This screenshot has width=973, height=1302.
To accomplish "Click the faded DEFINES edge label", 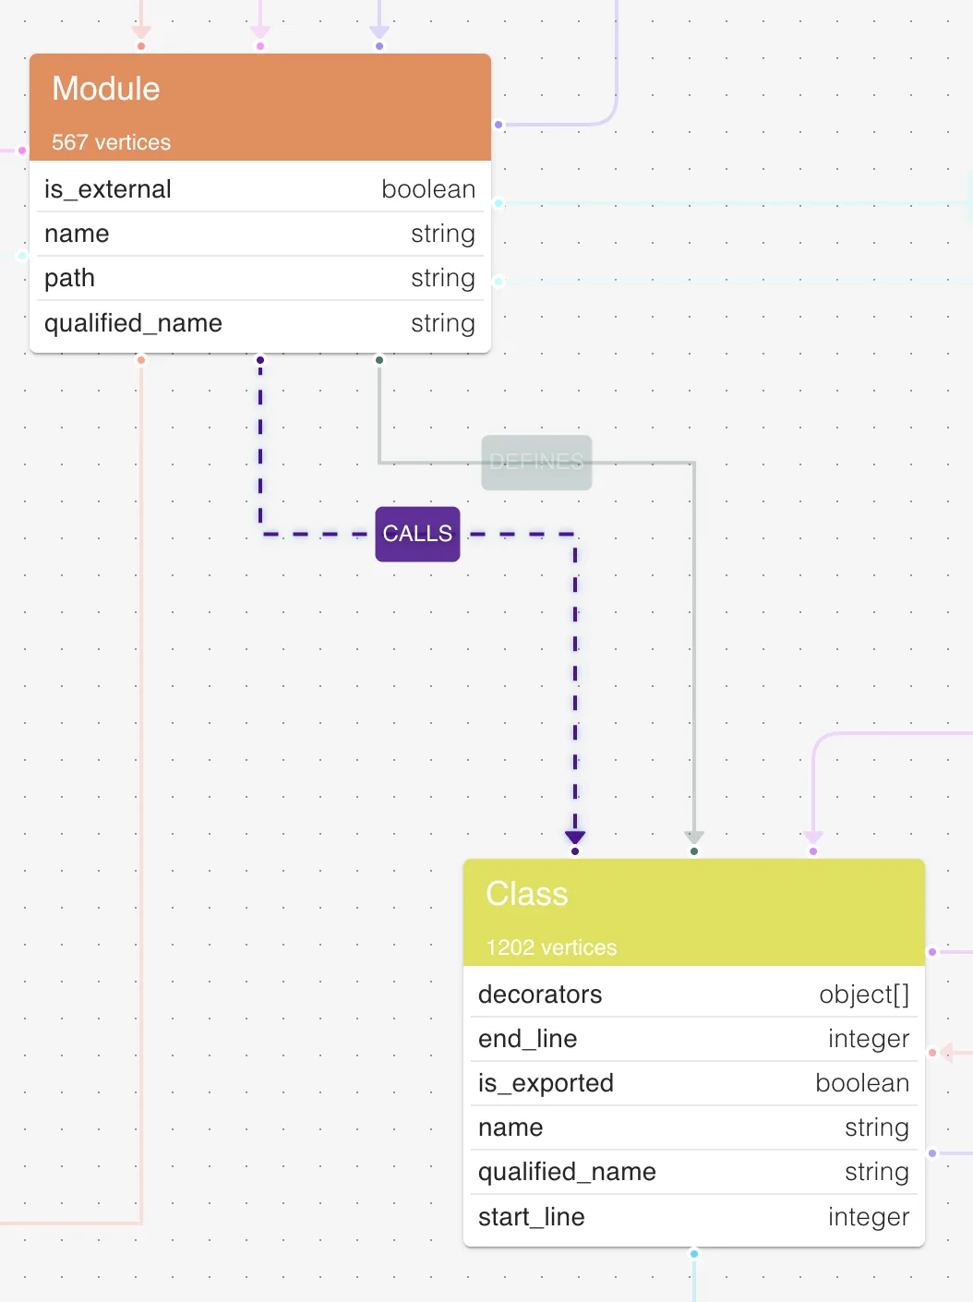I will 536,462.
